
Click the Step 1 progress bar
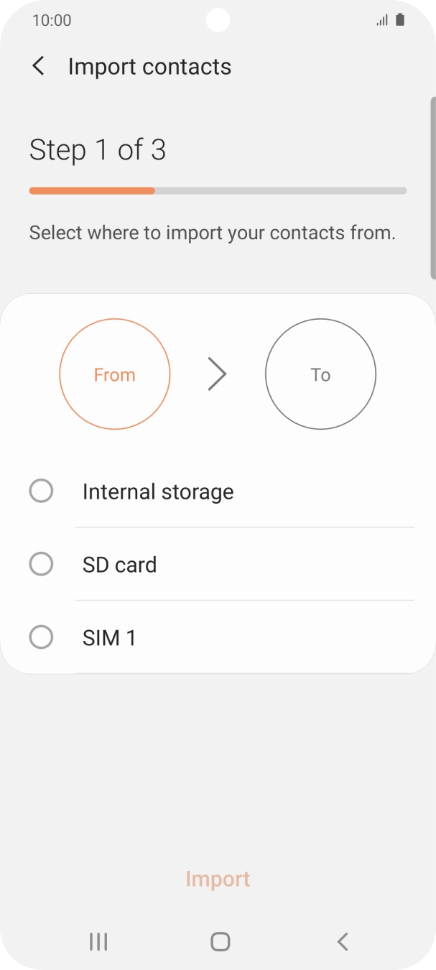tap(218, 191)
